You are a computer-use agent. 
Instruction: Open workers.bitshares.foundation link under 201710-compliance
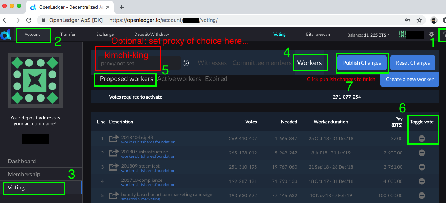(148, 185)
